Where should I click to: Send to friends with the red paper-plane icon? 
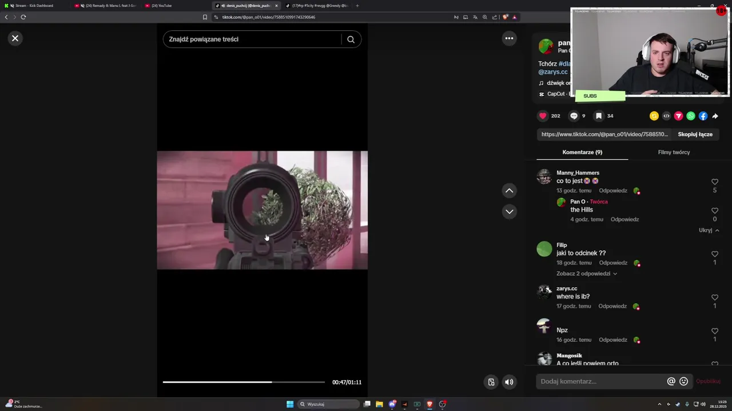click(678, 116)
